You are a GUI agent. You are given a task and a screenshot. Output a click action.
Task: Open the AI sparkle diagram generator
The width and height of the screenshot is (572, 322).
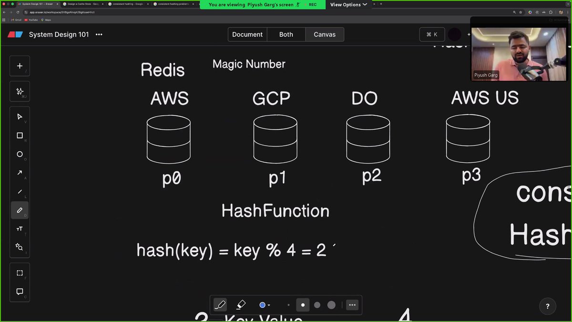[x=20, y=91]
